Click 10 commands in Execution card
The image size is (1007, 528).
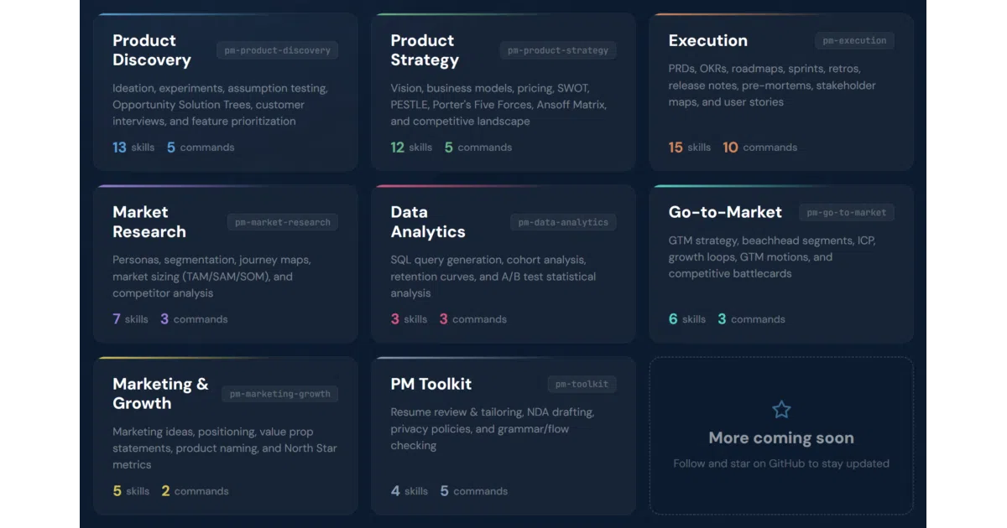[x=759, y=148]
